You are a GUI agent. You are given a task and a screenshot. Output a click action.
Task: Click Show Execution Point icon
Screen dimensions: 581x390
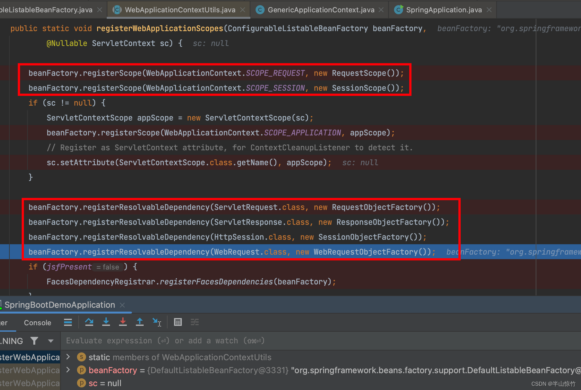click(68, 322)
